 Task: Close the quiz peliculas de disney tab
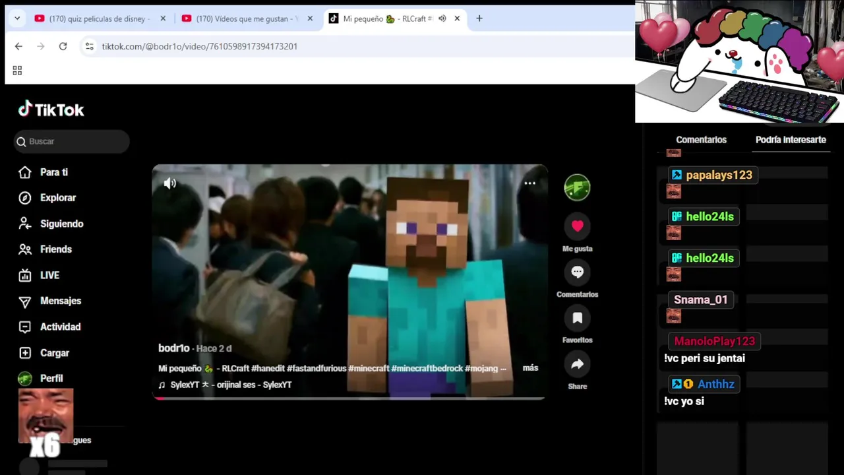coord(163,18)
